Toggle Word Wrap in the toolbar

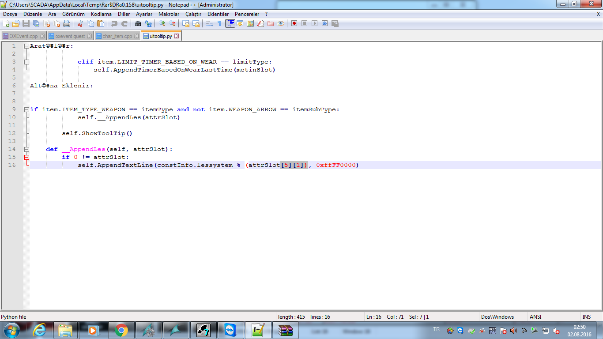point(210,23)
